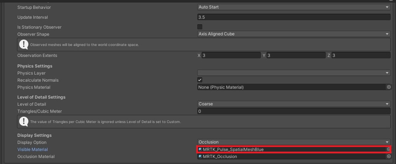Toggle the Is Stationary Observer checkbox
This screenshot has height=164, width=396.
tap(200, 27)
